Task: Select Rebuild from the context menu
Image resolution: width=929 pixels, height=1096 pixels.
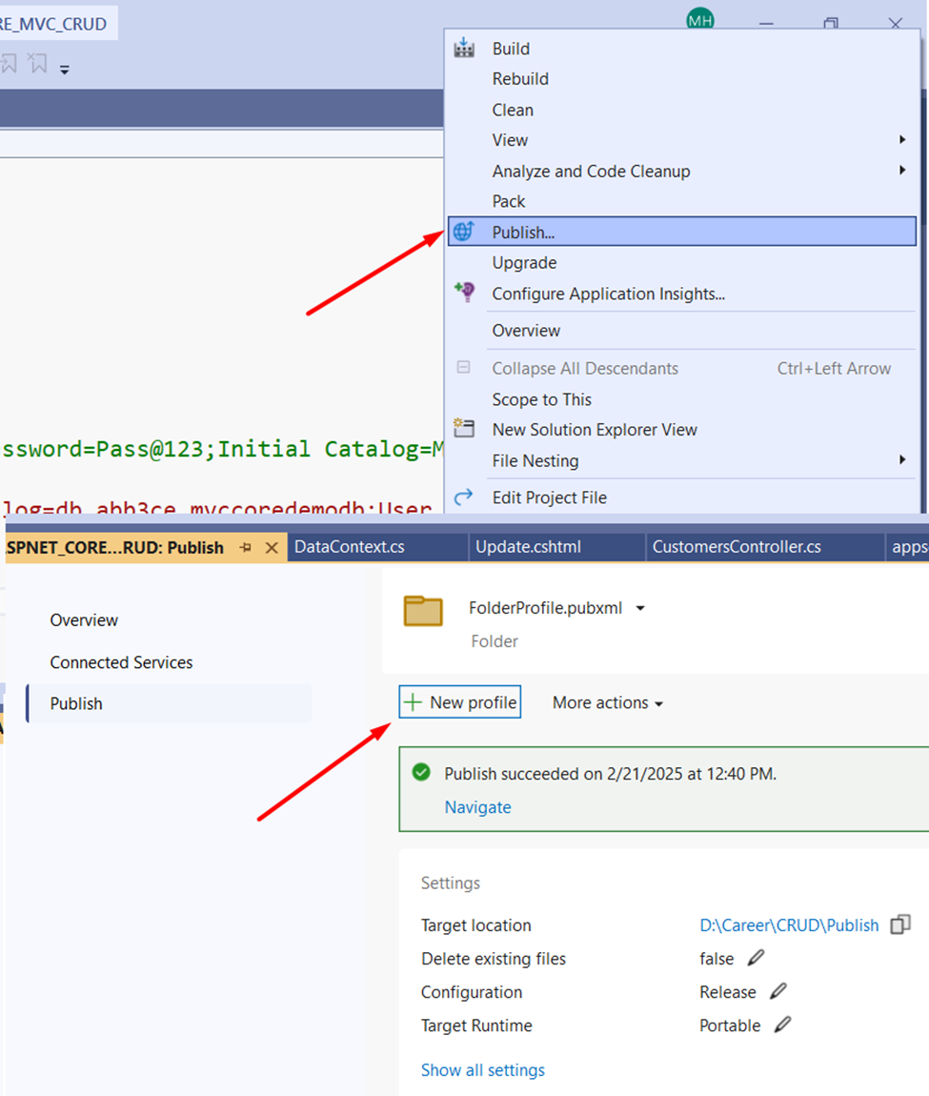Action: point(520,79)
